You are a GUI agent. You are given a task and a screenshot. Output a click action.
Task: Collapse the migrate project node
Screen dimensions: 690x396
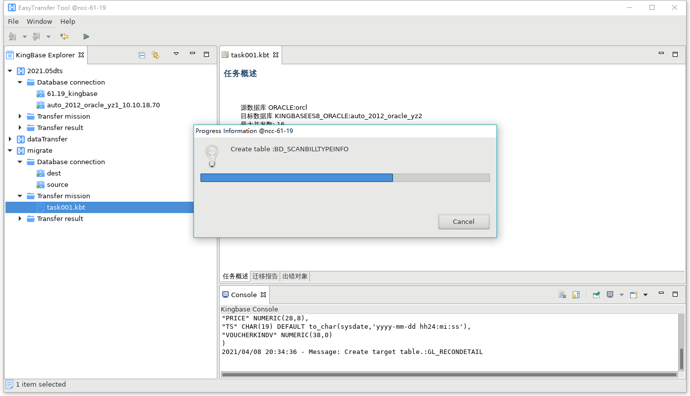pyautogui.click(x=10, y=151)
